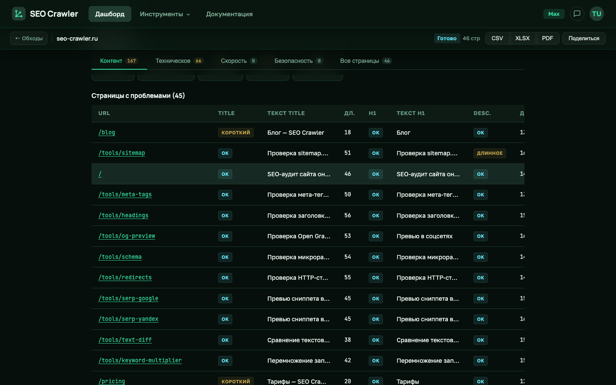Click the КОРОТКИЙ title badge for /pricing
Viewport: 616px width, 385px height.
236,381
